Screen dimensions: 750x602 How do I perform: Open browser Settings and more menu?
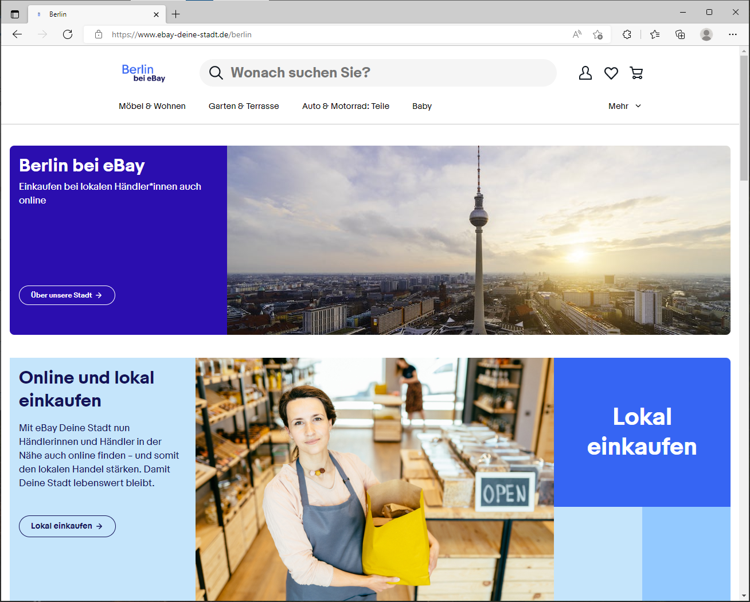point(733,34)
